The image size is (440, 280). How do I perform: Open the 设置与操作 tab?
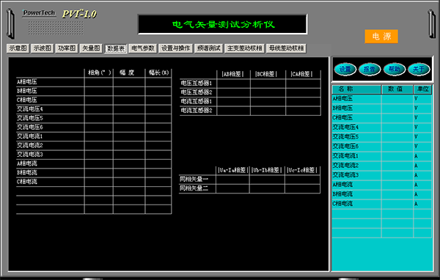coord(176,48)
